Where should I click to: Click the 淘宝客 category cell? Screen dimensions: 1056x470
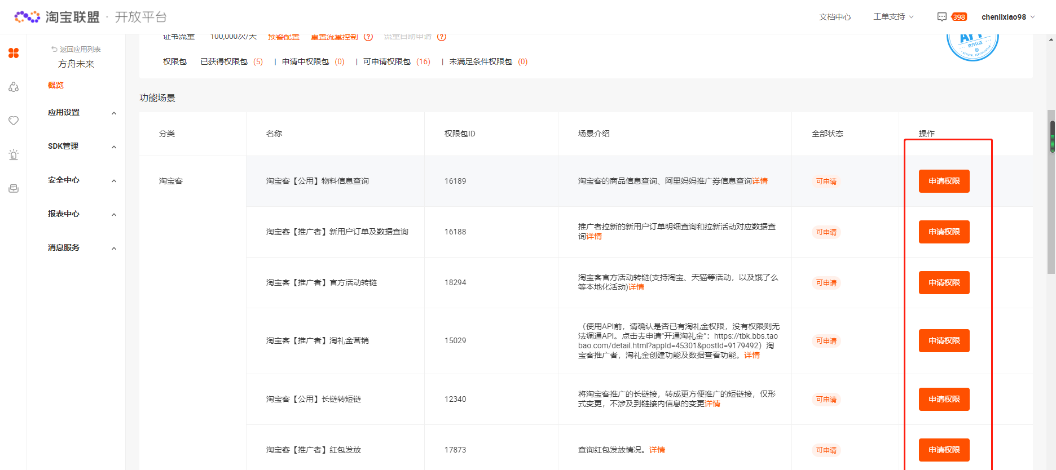(171, 181)
